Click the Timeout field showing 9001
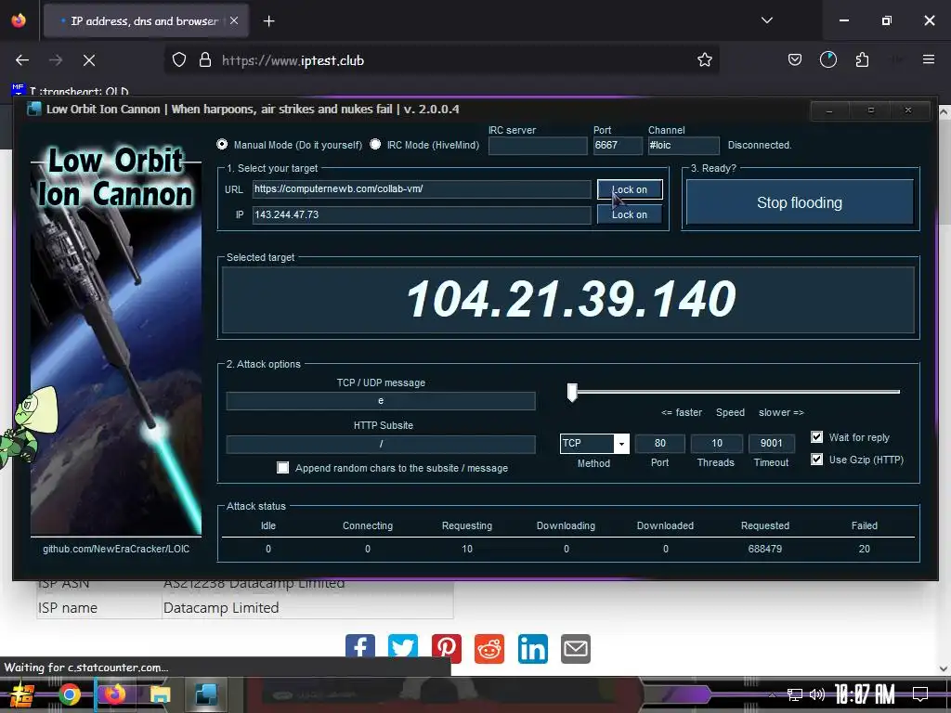The width and height of the screenshot is (951, 713). pyautogui.click(x=772, y=443)
